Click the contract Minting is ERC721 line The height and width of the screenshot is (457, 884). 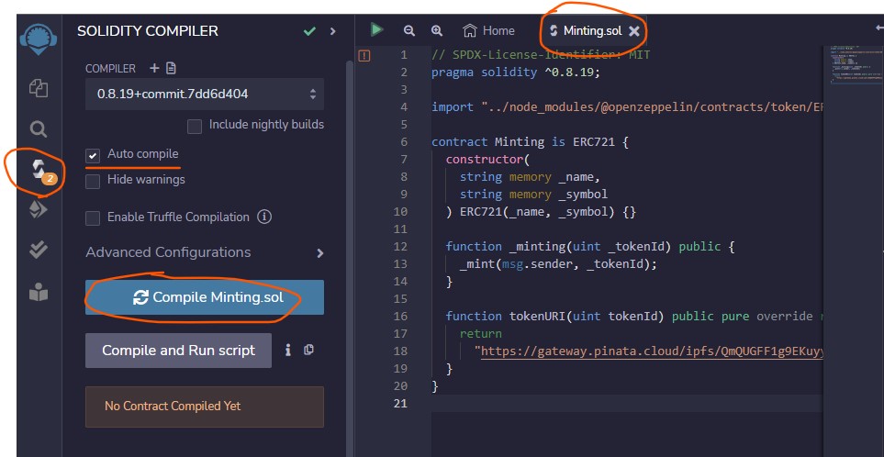pyautogui.click(x=530, y=142)
